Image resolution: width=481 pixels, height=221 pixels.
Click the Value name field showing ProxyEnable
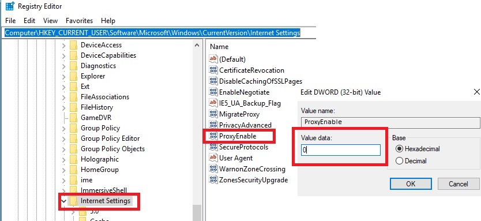pyautogui.click(x=390, y=122)
